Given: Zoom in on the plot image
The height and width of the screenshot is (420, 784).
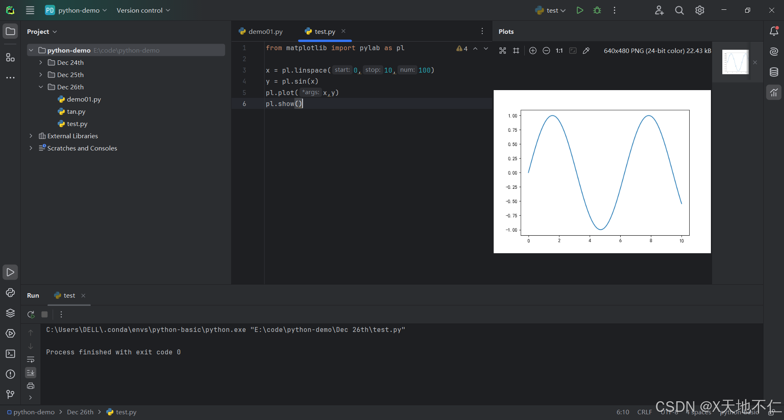Looking at the screenshot, I should 532,51.
